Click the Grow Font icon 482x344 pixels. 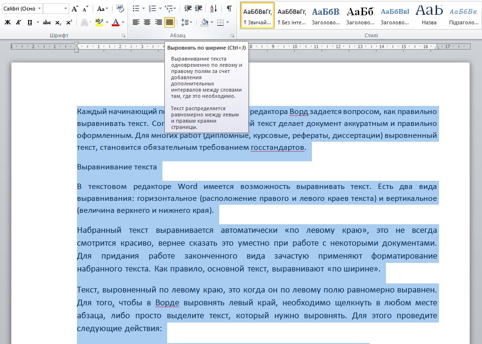(x=75, y=9)
